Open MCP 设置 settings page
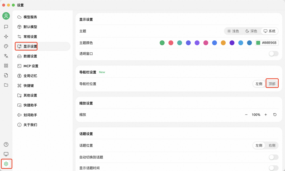The image size is (285, 171). coord(42,66)
